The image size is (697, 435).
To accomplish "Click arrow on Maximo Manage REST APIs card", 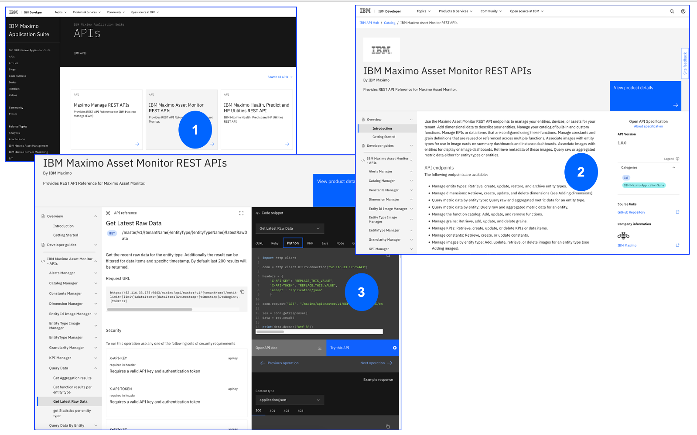I will pos(137,144).
